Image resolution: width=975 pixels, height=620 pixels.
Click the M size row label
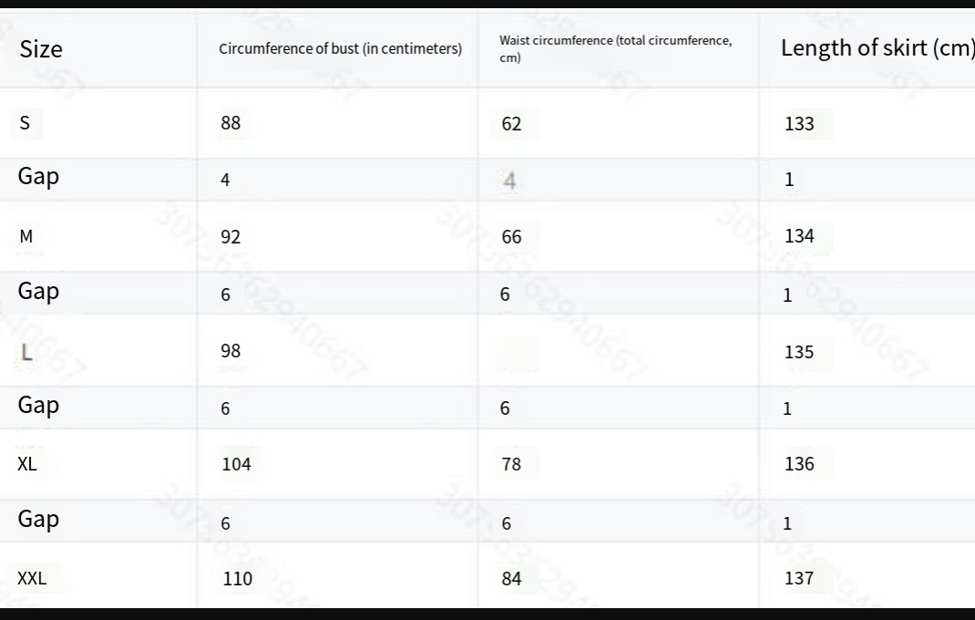pyautogui.click(x=26, y=236)
